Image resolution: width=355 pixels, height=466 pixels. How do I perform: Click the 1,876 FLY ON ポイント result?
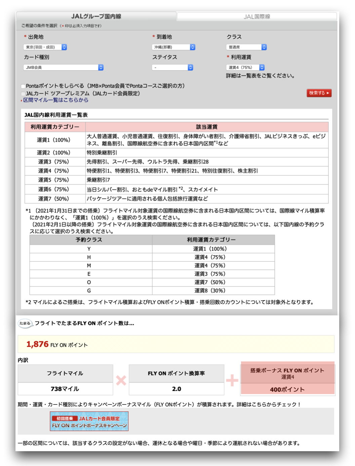click(x=57, y=344)
